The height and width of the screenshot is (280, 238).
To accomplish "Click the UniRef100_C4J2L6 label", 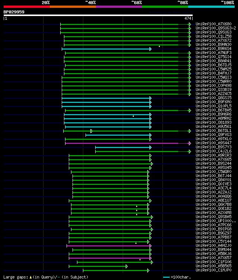I will point(213,151).
